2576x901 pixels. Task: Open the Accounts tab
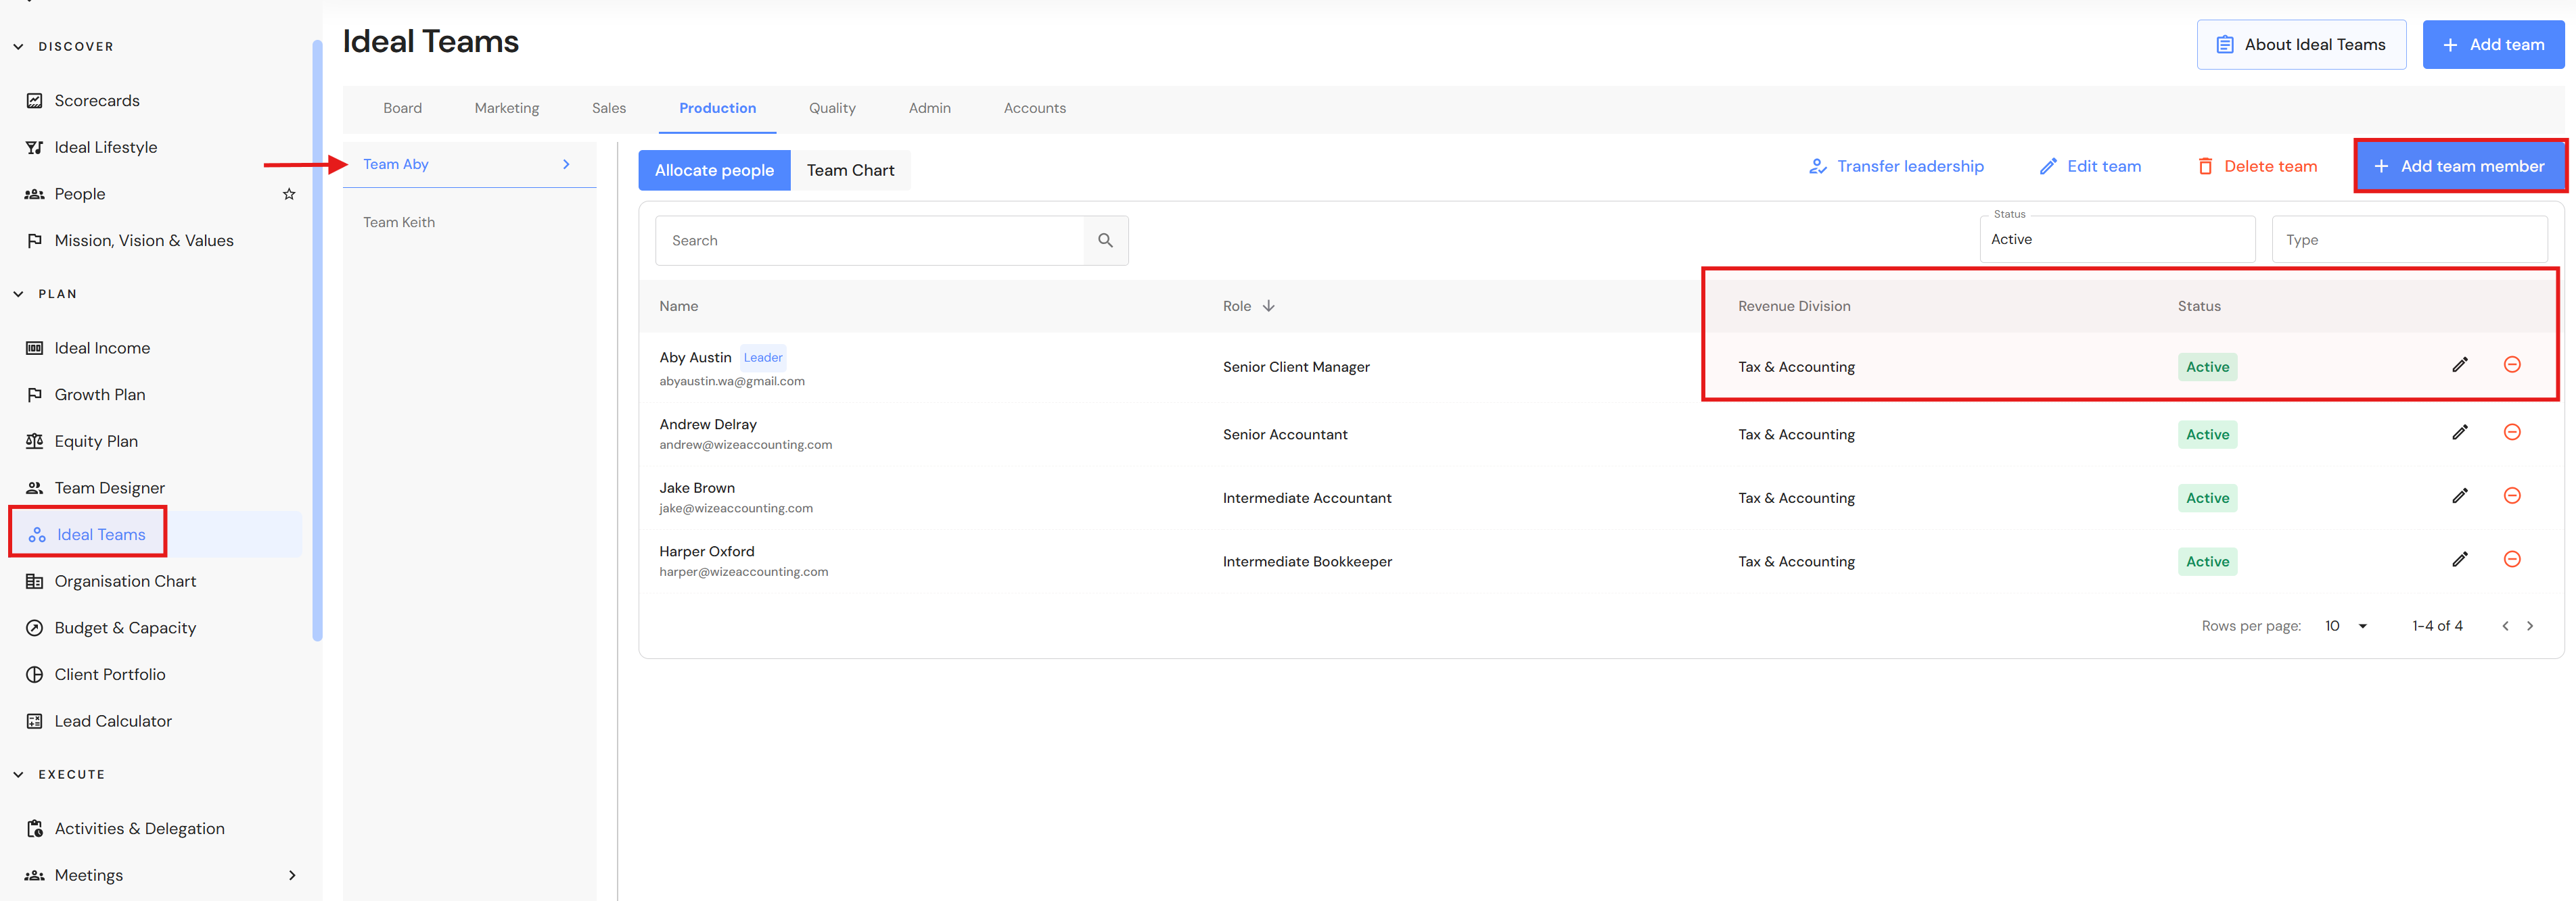[1034, 108]
